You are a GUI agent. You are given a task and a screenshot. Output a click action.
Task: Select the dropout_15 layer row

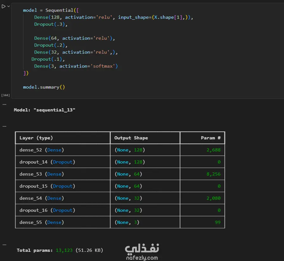tap(120, 186)
